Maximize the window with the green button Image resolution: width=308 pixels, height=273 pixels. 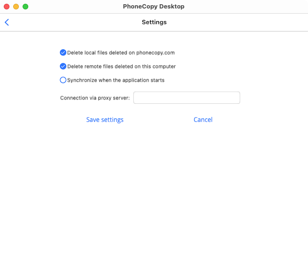(x=25, y=7)
